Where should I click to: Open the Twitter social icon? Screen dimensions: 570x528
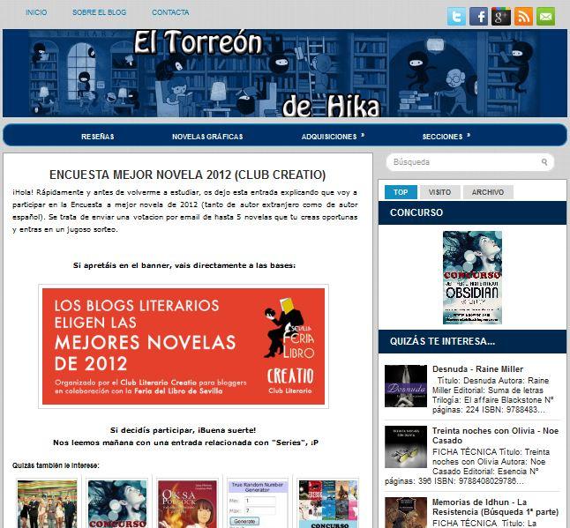[456, 17]
